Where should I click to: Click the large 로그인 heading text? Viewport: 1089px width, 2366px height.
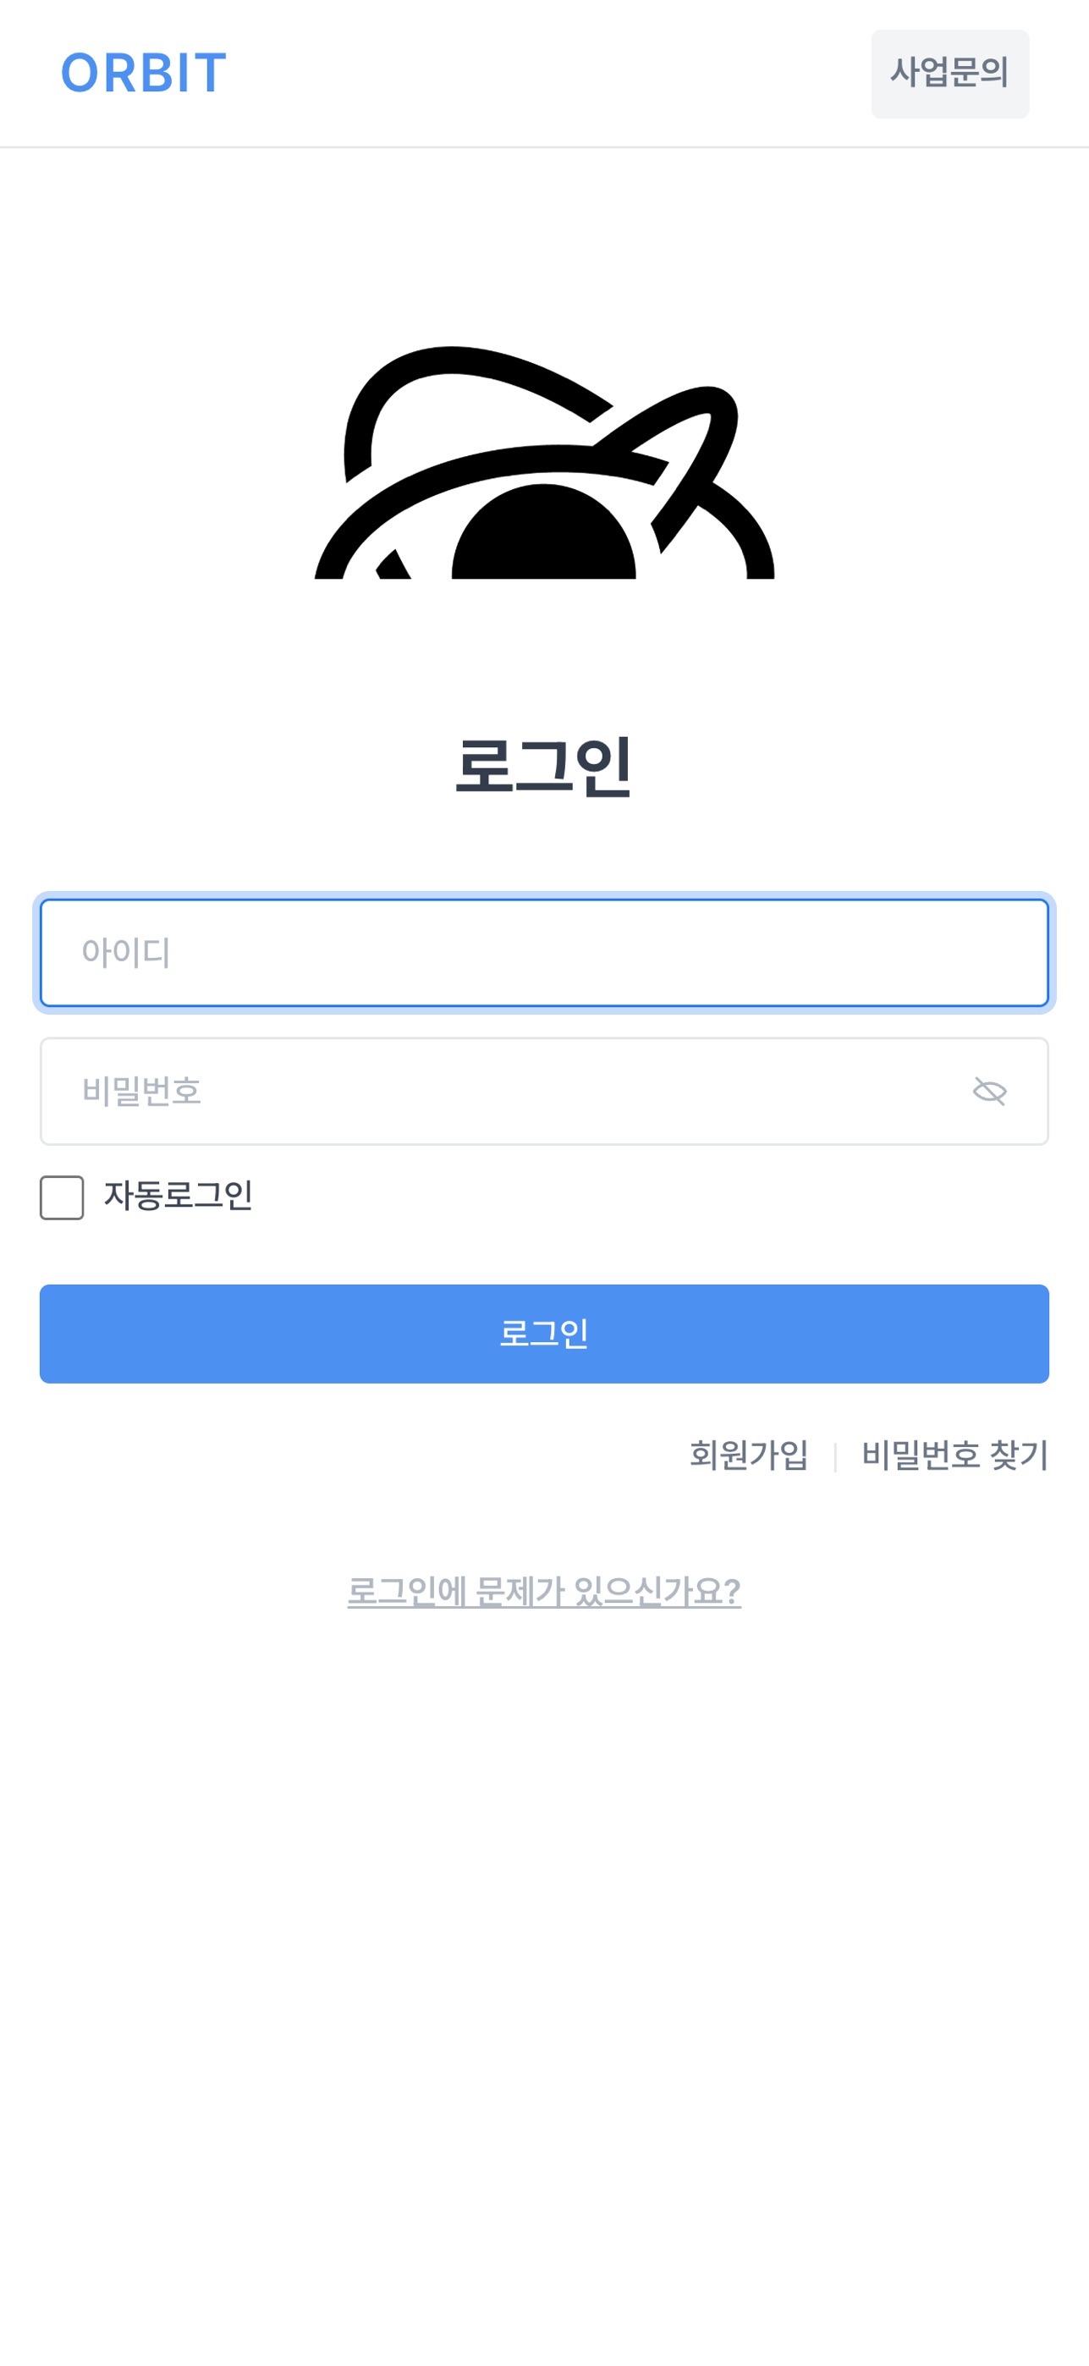(x=543, y=766)
